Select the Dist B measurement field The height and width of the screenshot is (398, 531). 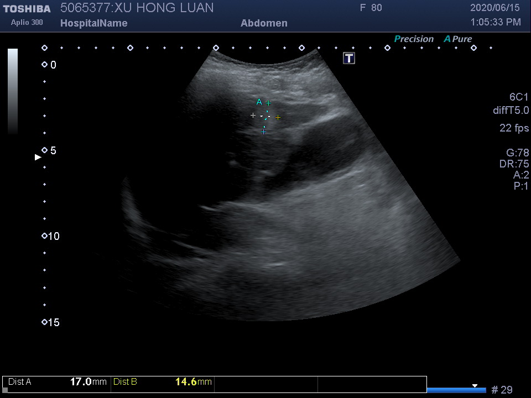coord(162,381)
